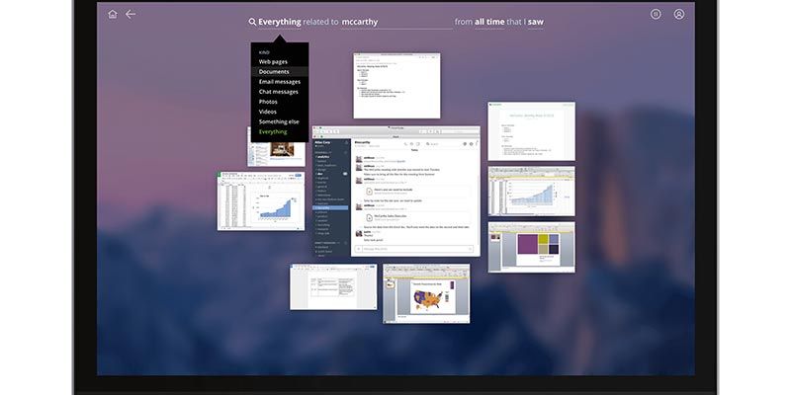Click the Home icon

[113, 15]
